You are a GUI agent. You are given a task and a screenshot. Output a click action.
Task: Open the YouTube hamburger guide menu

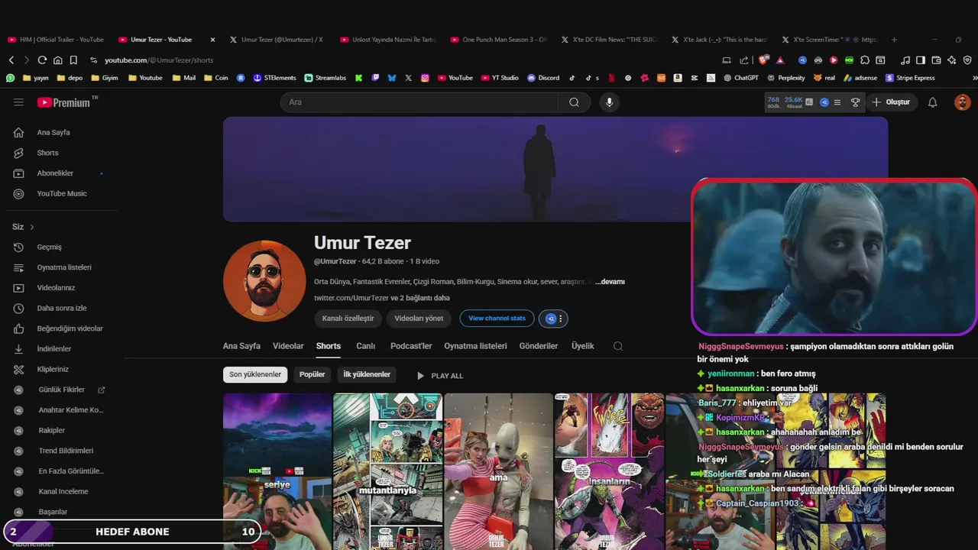point(18,102)
